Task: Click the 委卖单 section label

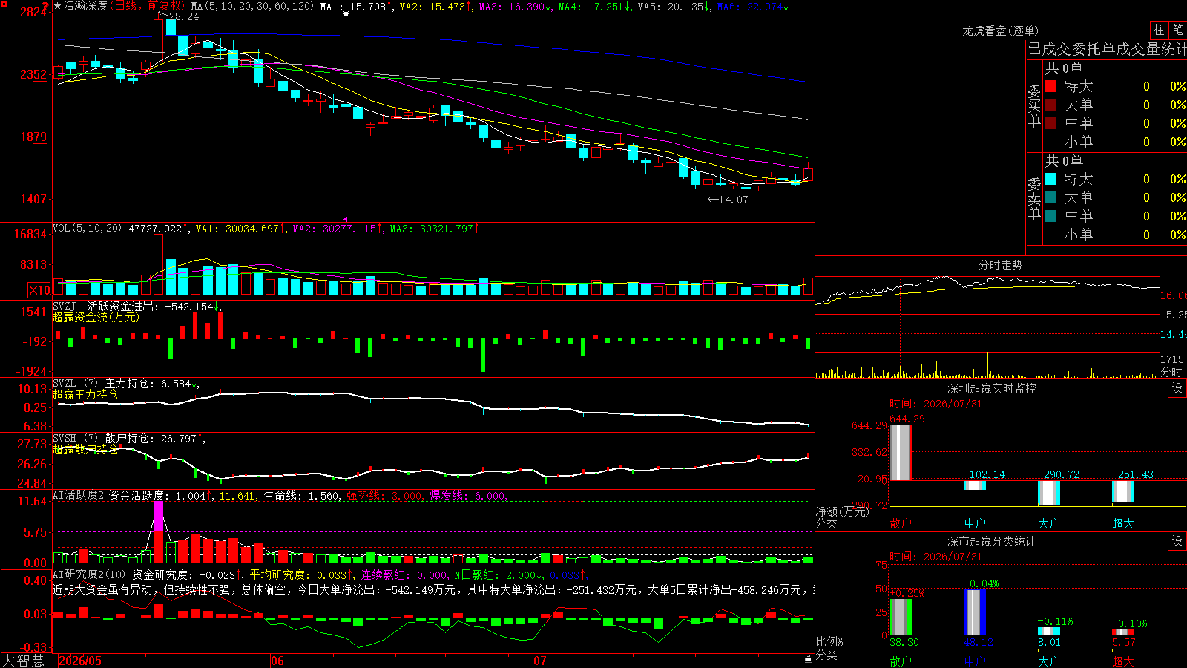Action: [x=1034, y=198]
